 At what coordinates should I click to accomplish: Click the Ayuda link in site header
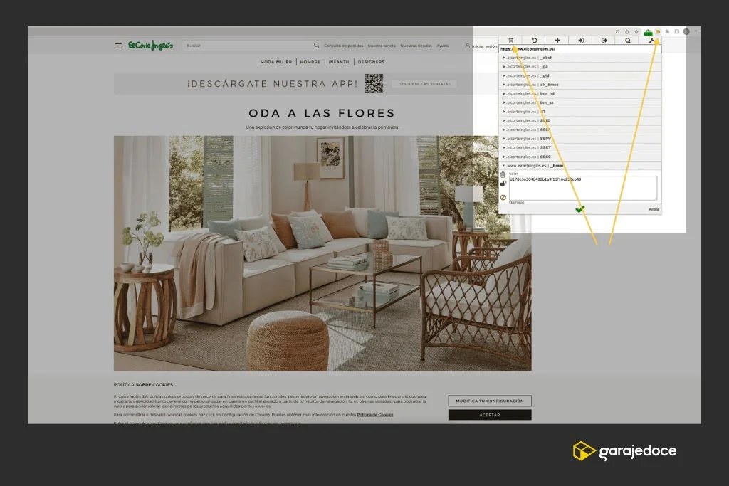(442, 46)
